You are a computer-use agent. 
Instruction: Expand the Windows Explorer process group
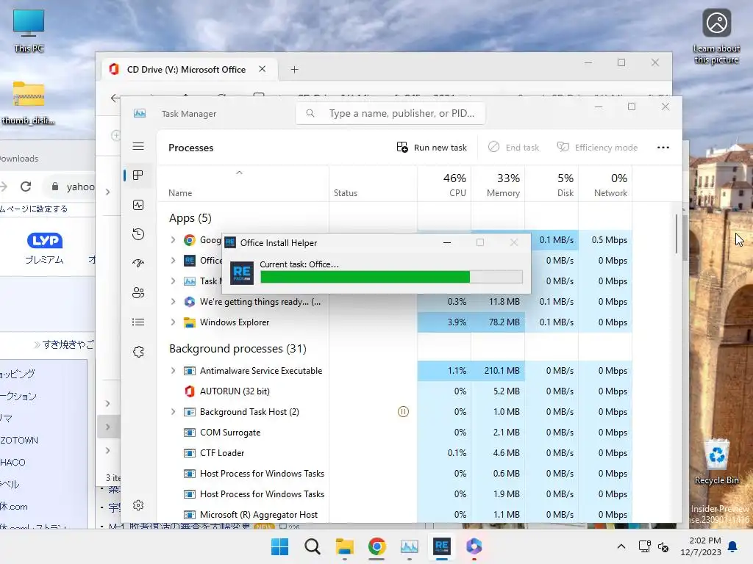tap(174, 322)
